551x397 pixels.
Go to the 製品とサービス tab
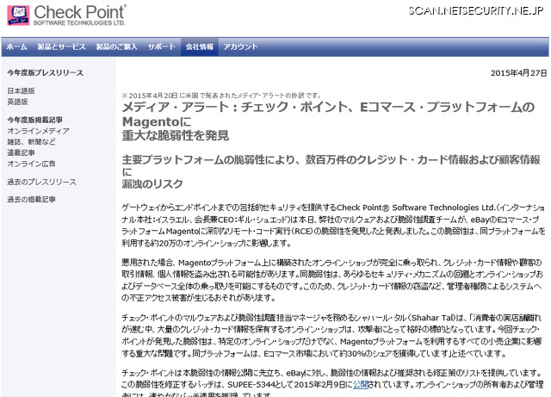pyautogui.click(x=59, y=47)
